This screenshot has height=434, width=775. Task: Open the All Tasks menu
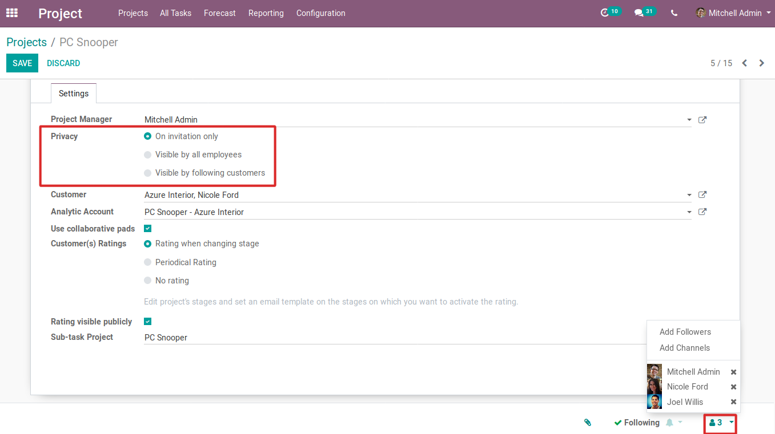tap(176, 13)
